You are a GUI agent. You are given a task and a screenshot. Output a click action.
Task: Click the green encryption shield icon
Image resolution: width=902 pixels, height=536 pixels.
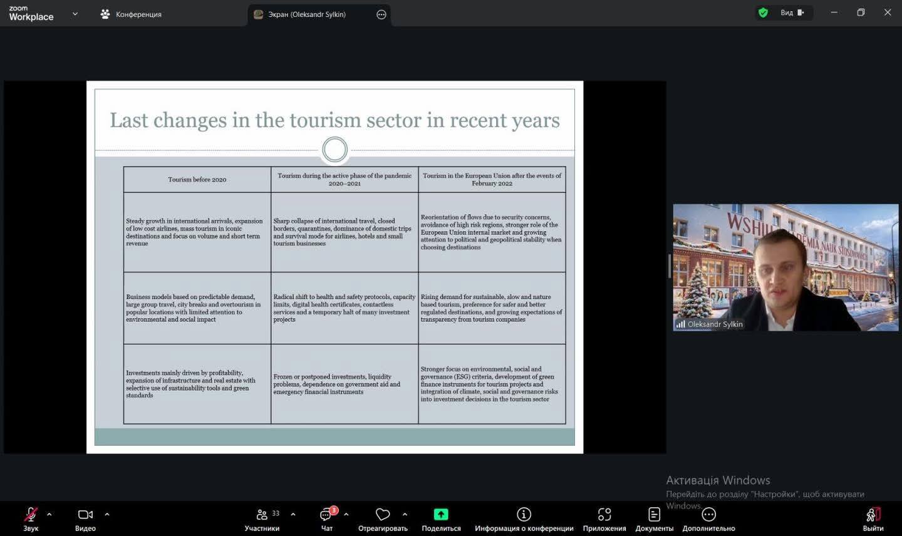click(x=763, y=13)
